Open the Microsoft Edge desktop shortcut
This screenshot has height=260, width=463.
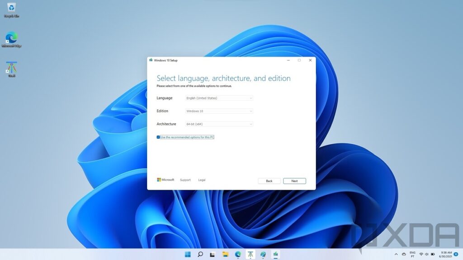pyautogui.click(x=11, y=38)
